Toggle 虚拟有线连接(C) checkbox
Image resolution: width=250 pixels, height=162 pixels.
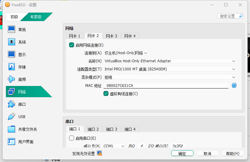pyautogui.click(x=106, y=94)
